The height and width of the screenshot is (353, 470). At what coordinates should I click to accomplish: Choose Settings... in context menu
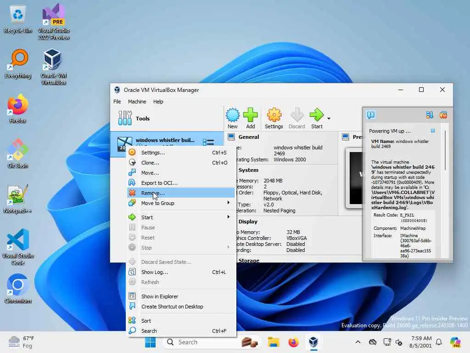click(x=180, y=153)
